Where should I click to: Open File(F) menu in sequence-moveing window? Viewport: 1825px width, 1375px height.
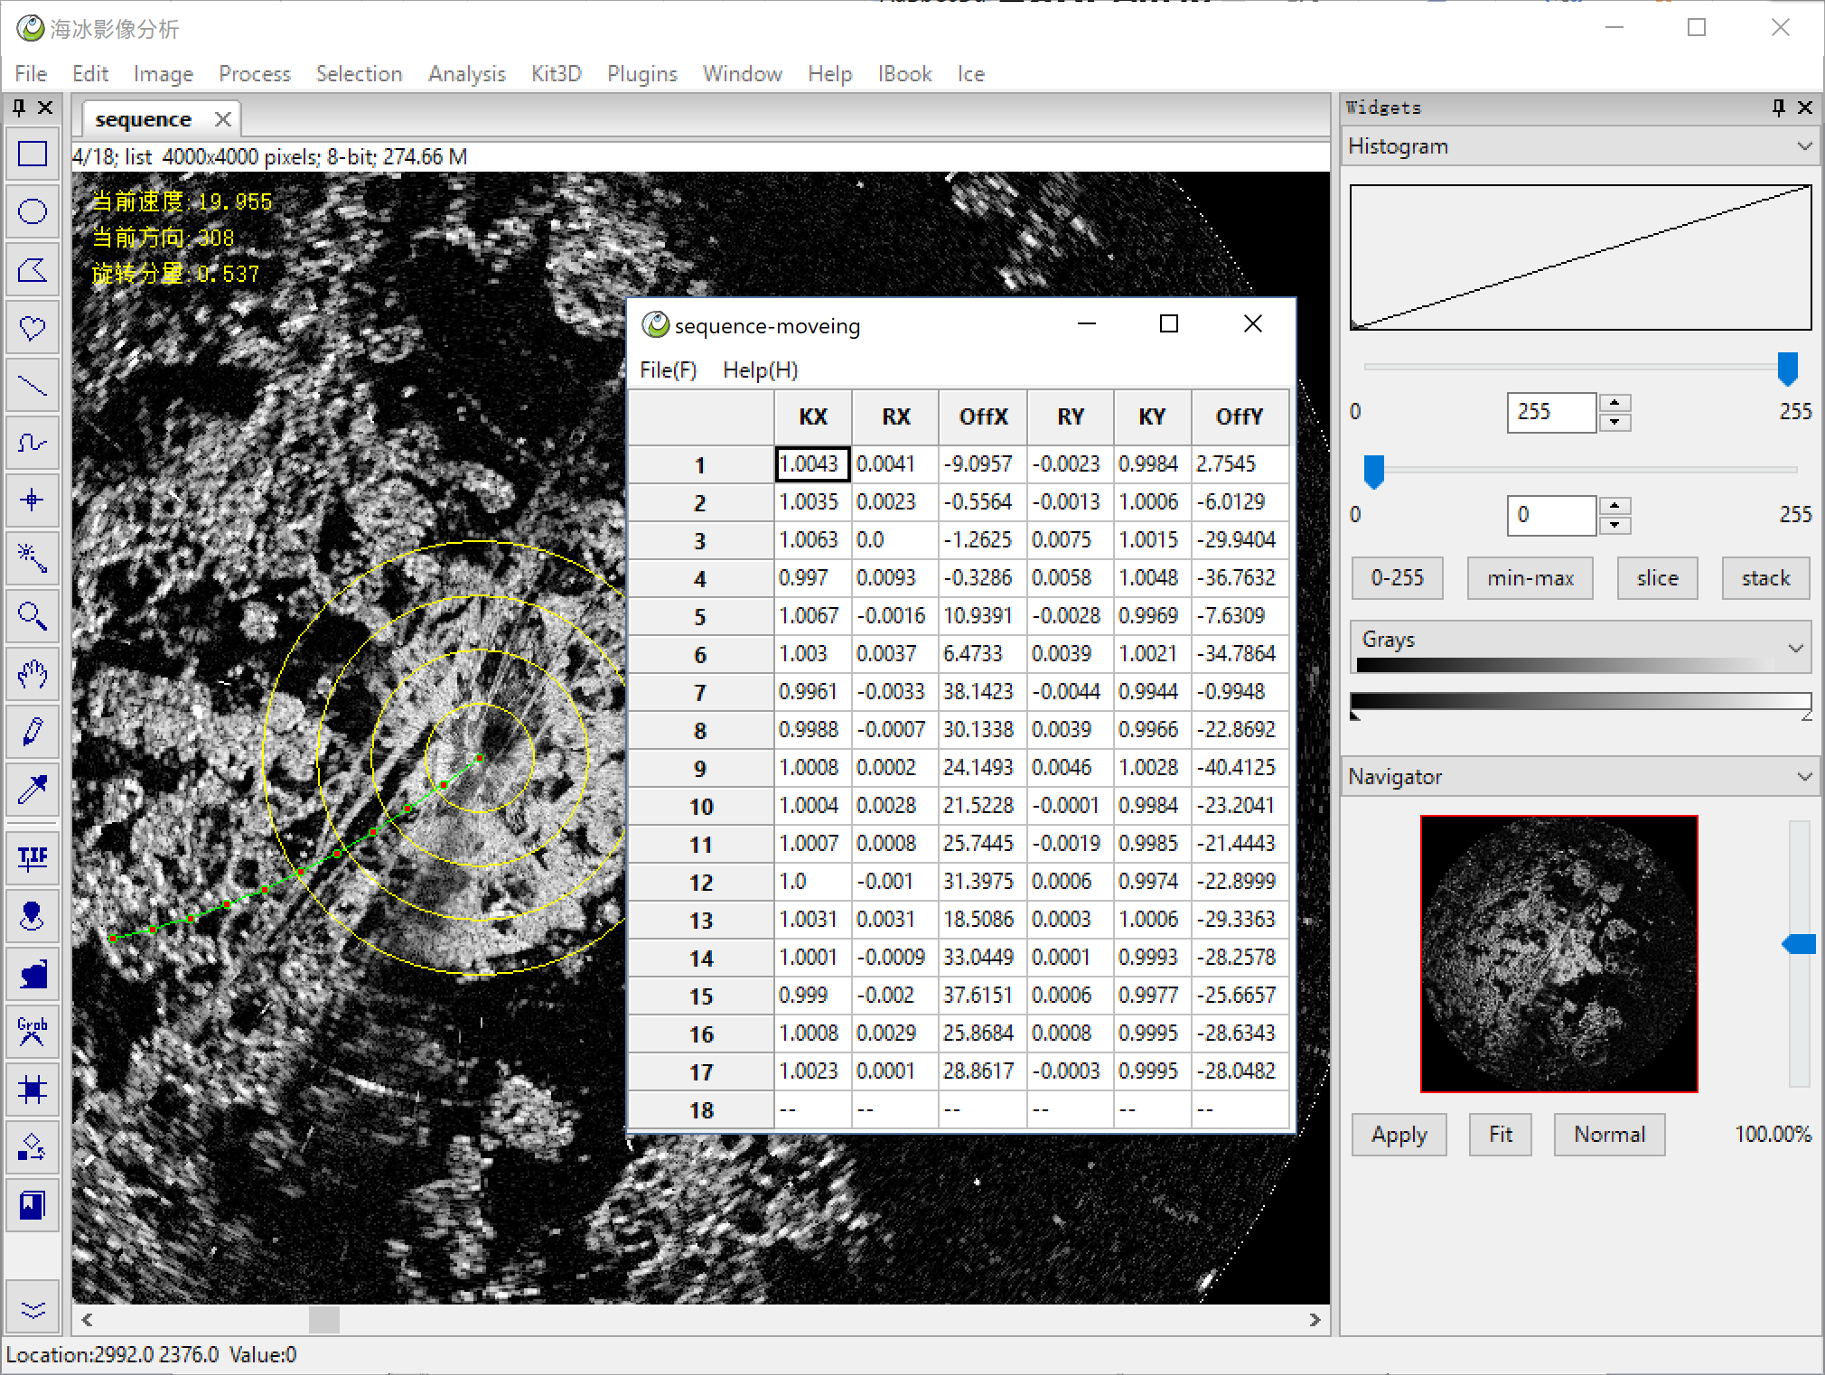668,370
